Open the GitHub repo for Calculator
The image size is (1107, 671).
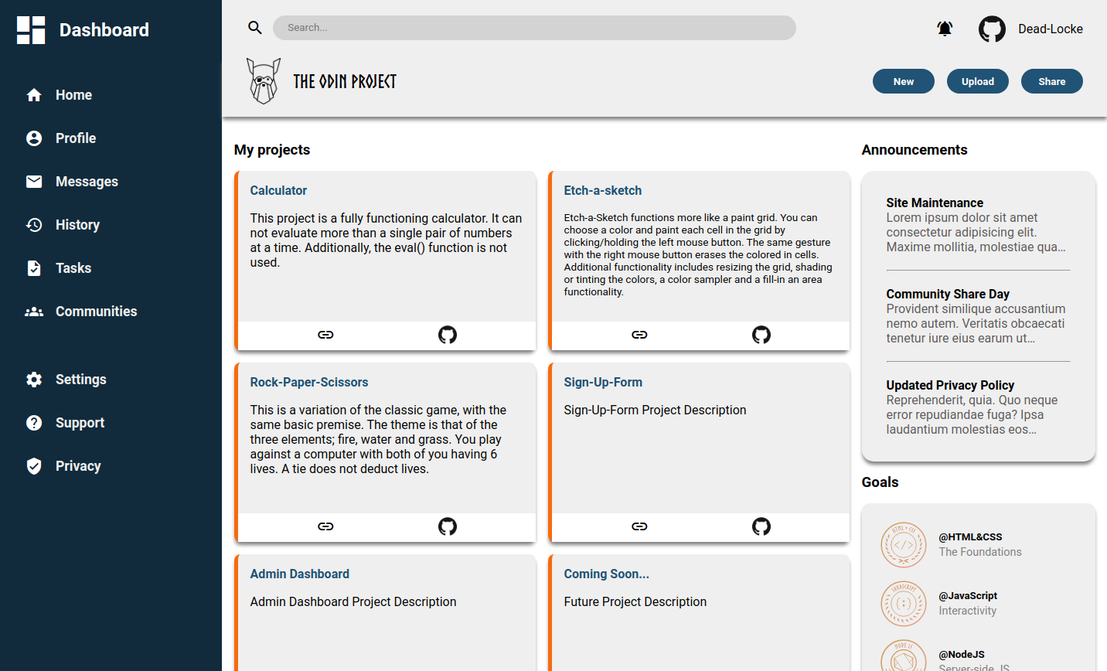tap(447, 335)
